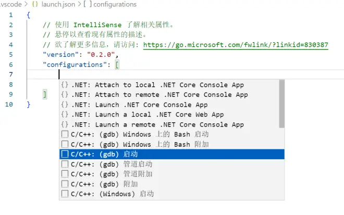Open the configurations breadcrumb dropdown
The image size is (344, 215).
pos(115,4)
